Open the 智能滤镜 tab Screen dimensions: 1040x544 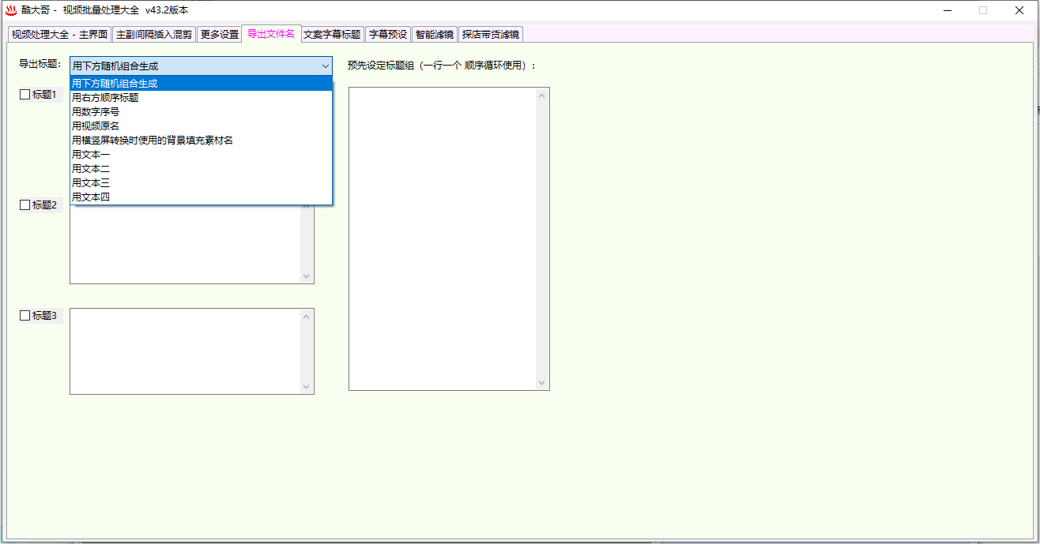point(435,35)
